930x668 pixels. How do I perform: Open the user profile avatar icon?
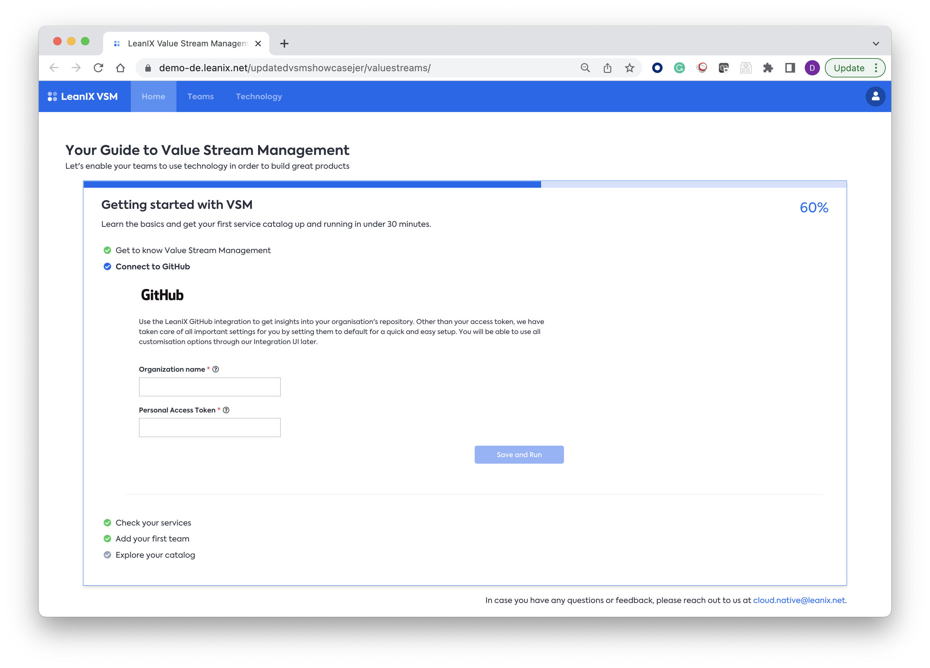point(875,96)
